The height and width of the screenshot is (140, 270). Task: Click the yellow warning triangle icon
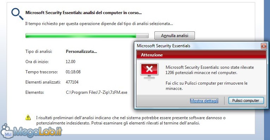click(28, 117)
